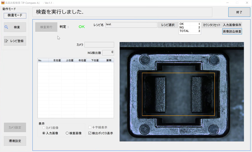Click the レシピ名 text field
The height and width of the screenshot is (152, 252).
(x=131, y=25)
